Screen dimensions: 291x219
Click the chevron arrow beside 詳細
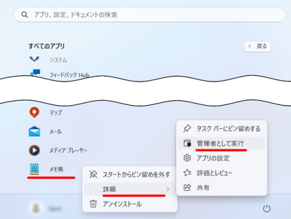168,189
